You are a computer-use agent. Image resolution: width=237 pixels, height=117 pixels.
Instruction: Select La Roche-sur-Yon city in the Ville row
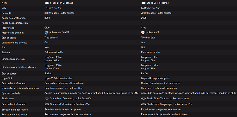click(151, 8)
